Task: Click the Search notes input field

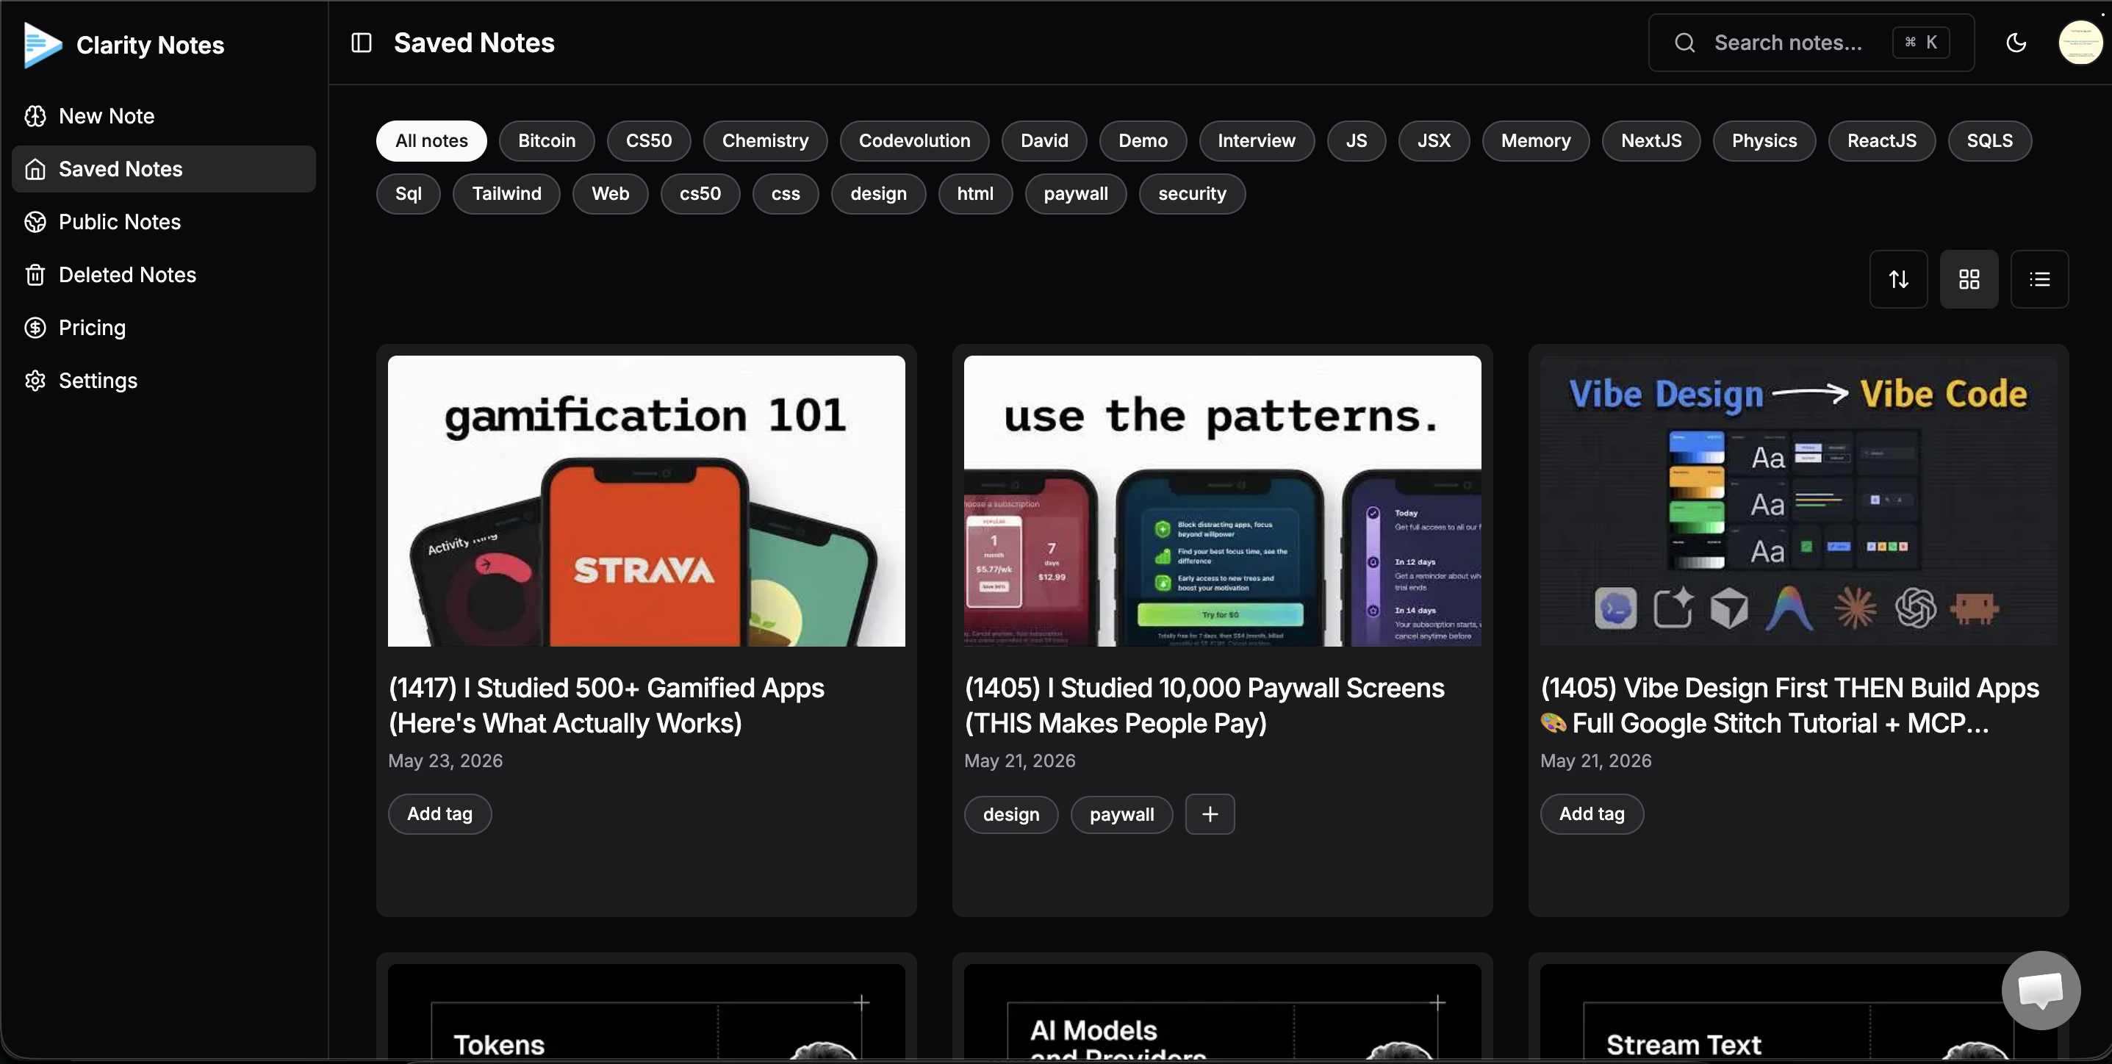Action: point(1811,43)
